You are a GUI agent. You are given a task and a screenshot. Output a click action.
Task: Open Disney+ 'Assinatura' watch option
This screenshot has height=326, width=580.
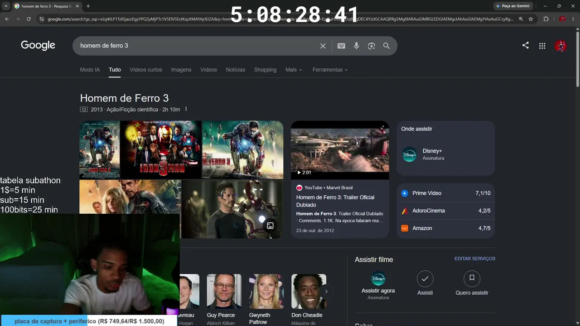click(446, 154)
